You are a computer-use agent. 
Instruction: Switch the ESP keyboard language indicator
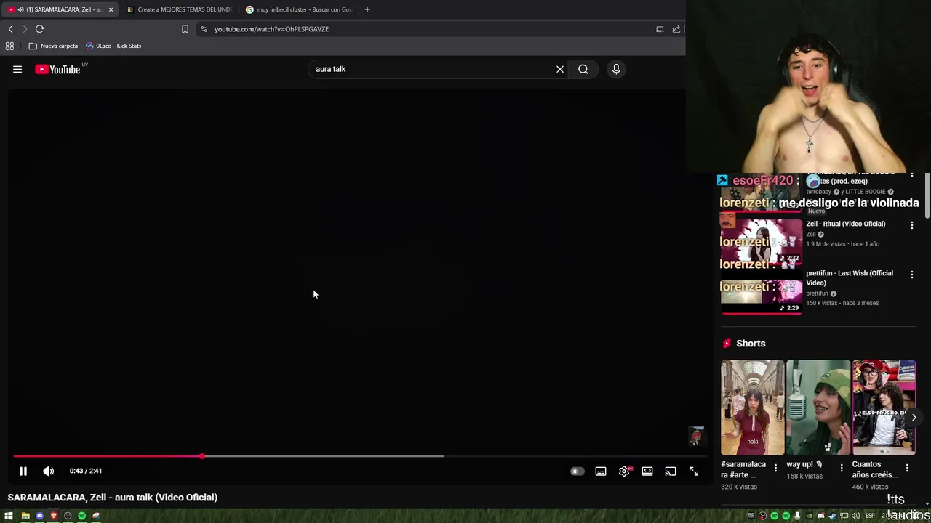[870, 516]
